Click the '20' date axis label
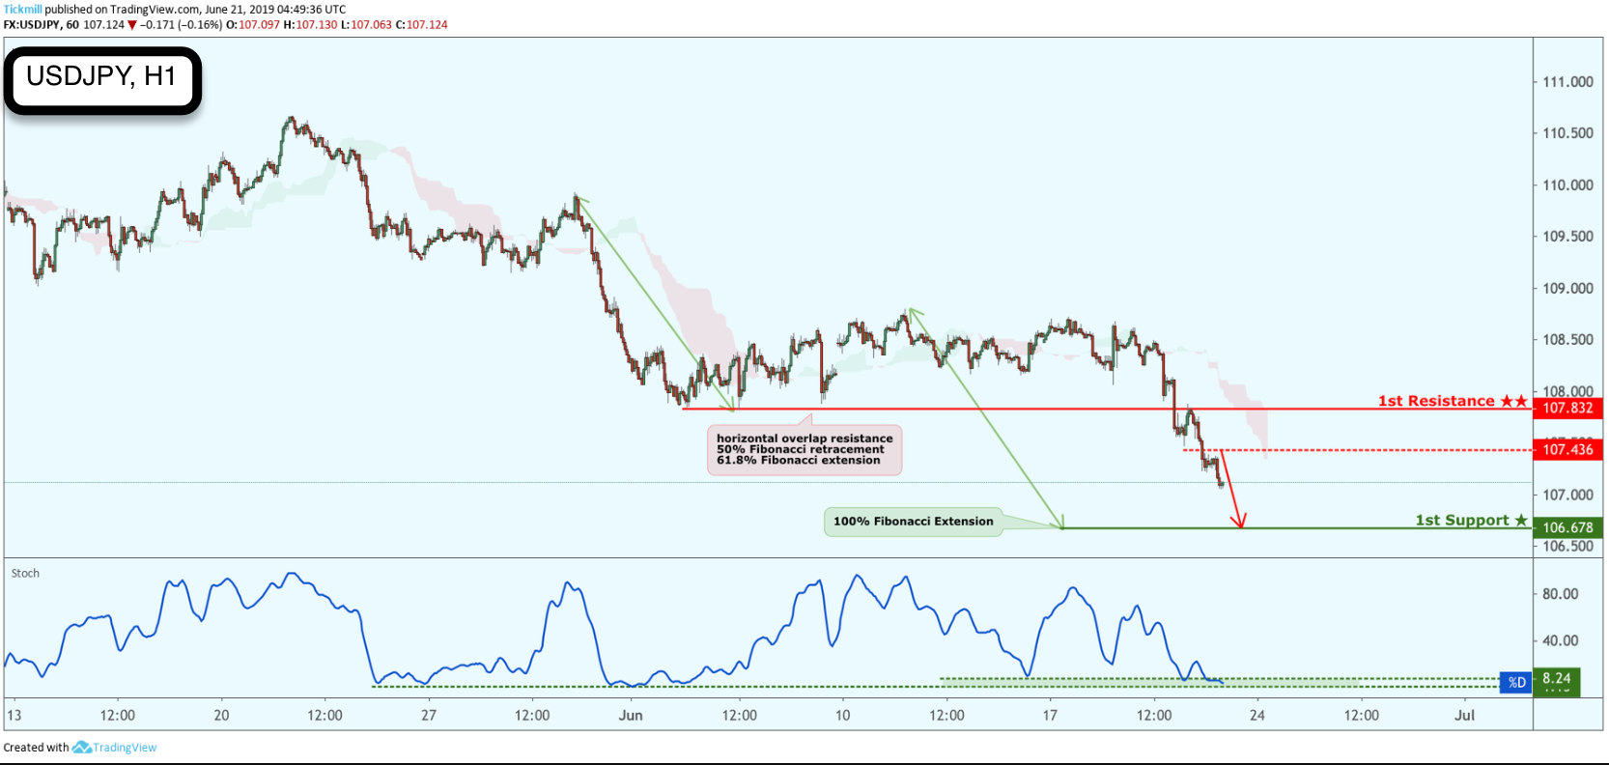 [221, 716]
